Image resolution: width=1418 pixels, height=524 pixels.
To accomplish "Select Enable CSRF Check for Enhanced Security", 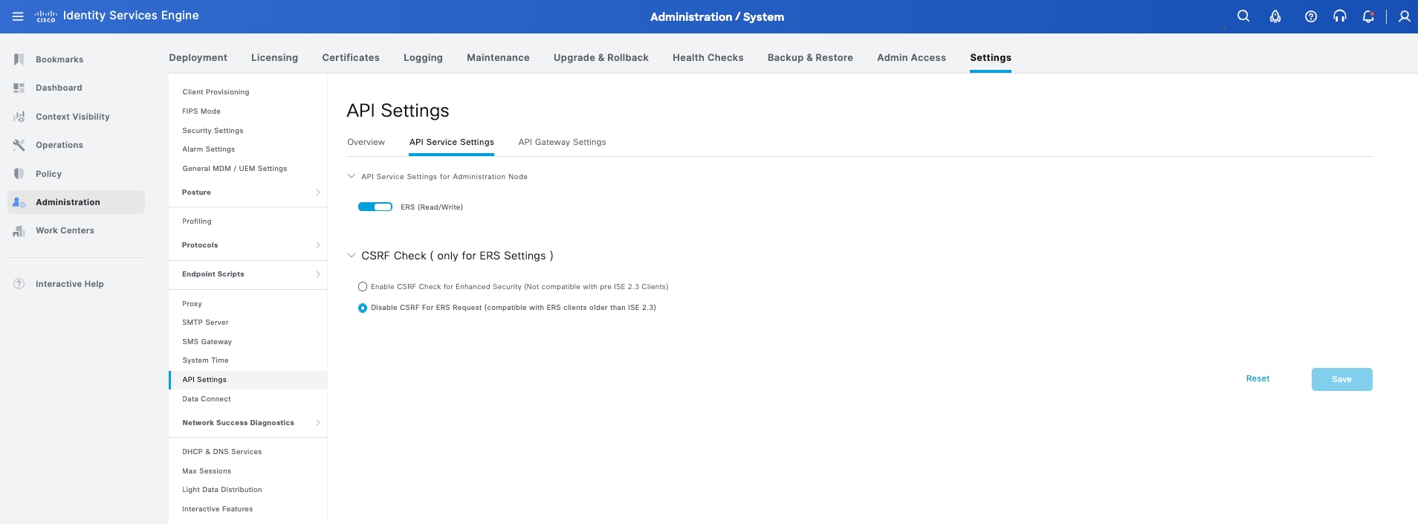I will click(x=363, y=286).
